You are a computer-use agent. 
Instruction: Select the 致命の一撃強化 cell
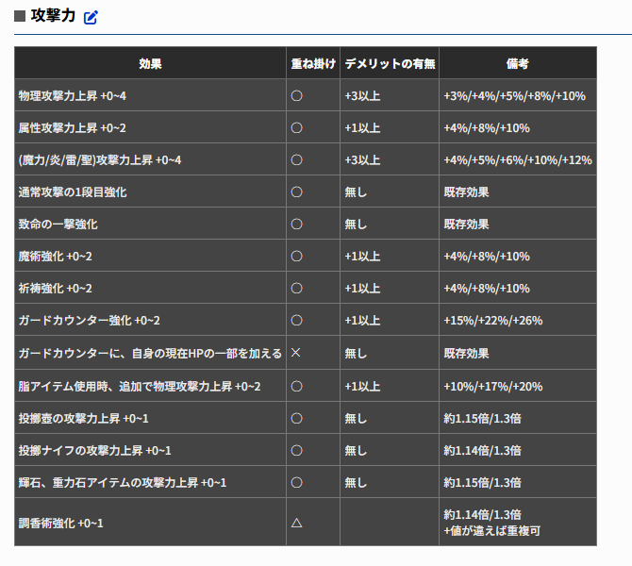point(150,225)
